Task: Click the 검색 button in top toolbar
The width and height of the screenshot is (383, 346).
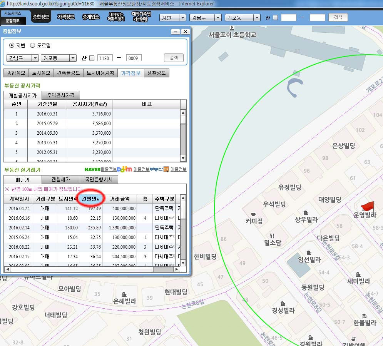Action: tap(338, 17)
